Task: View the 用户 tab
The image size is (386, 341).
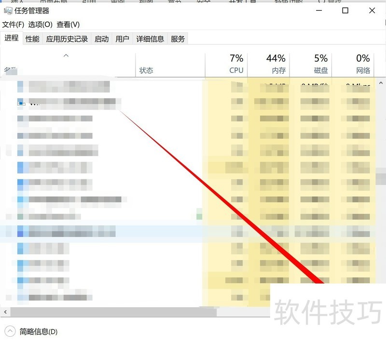Action: pyautogui.click(x=122, y=39)
